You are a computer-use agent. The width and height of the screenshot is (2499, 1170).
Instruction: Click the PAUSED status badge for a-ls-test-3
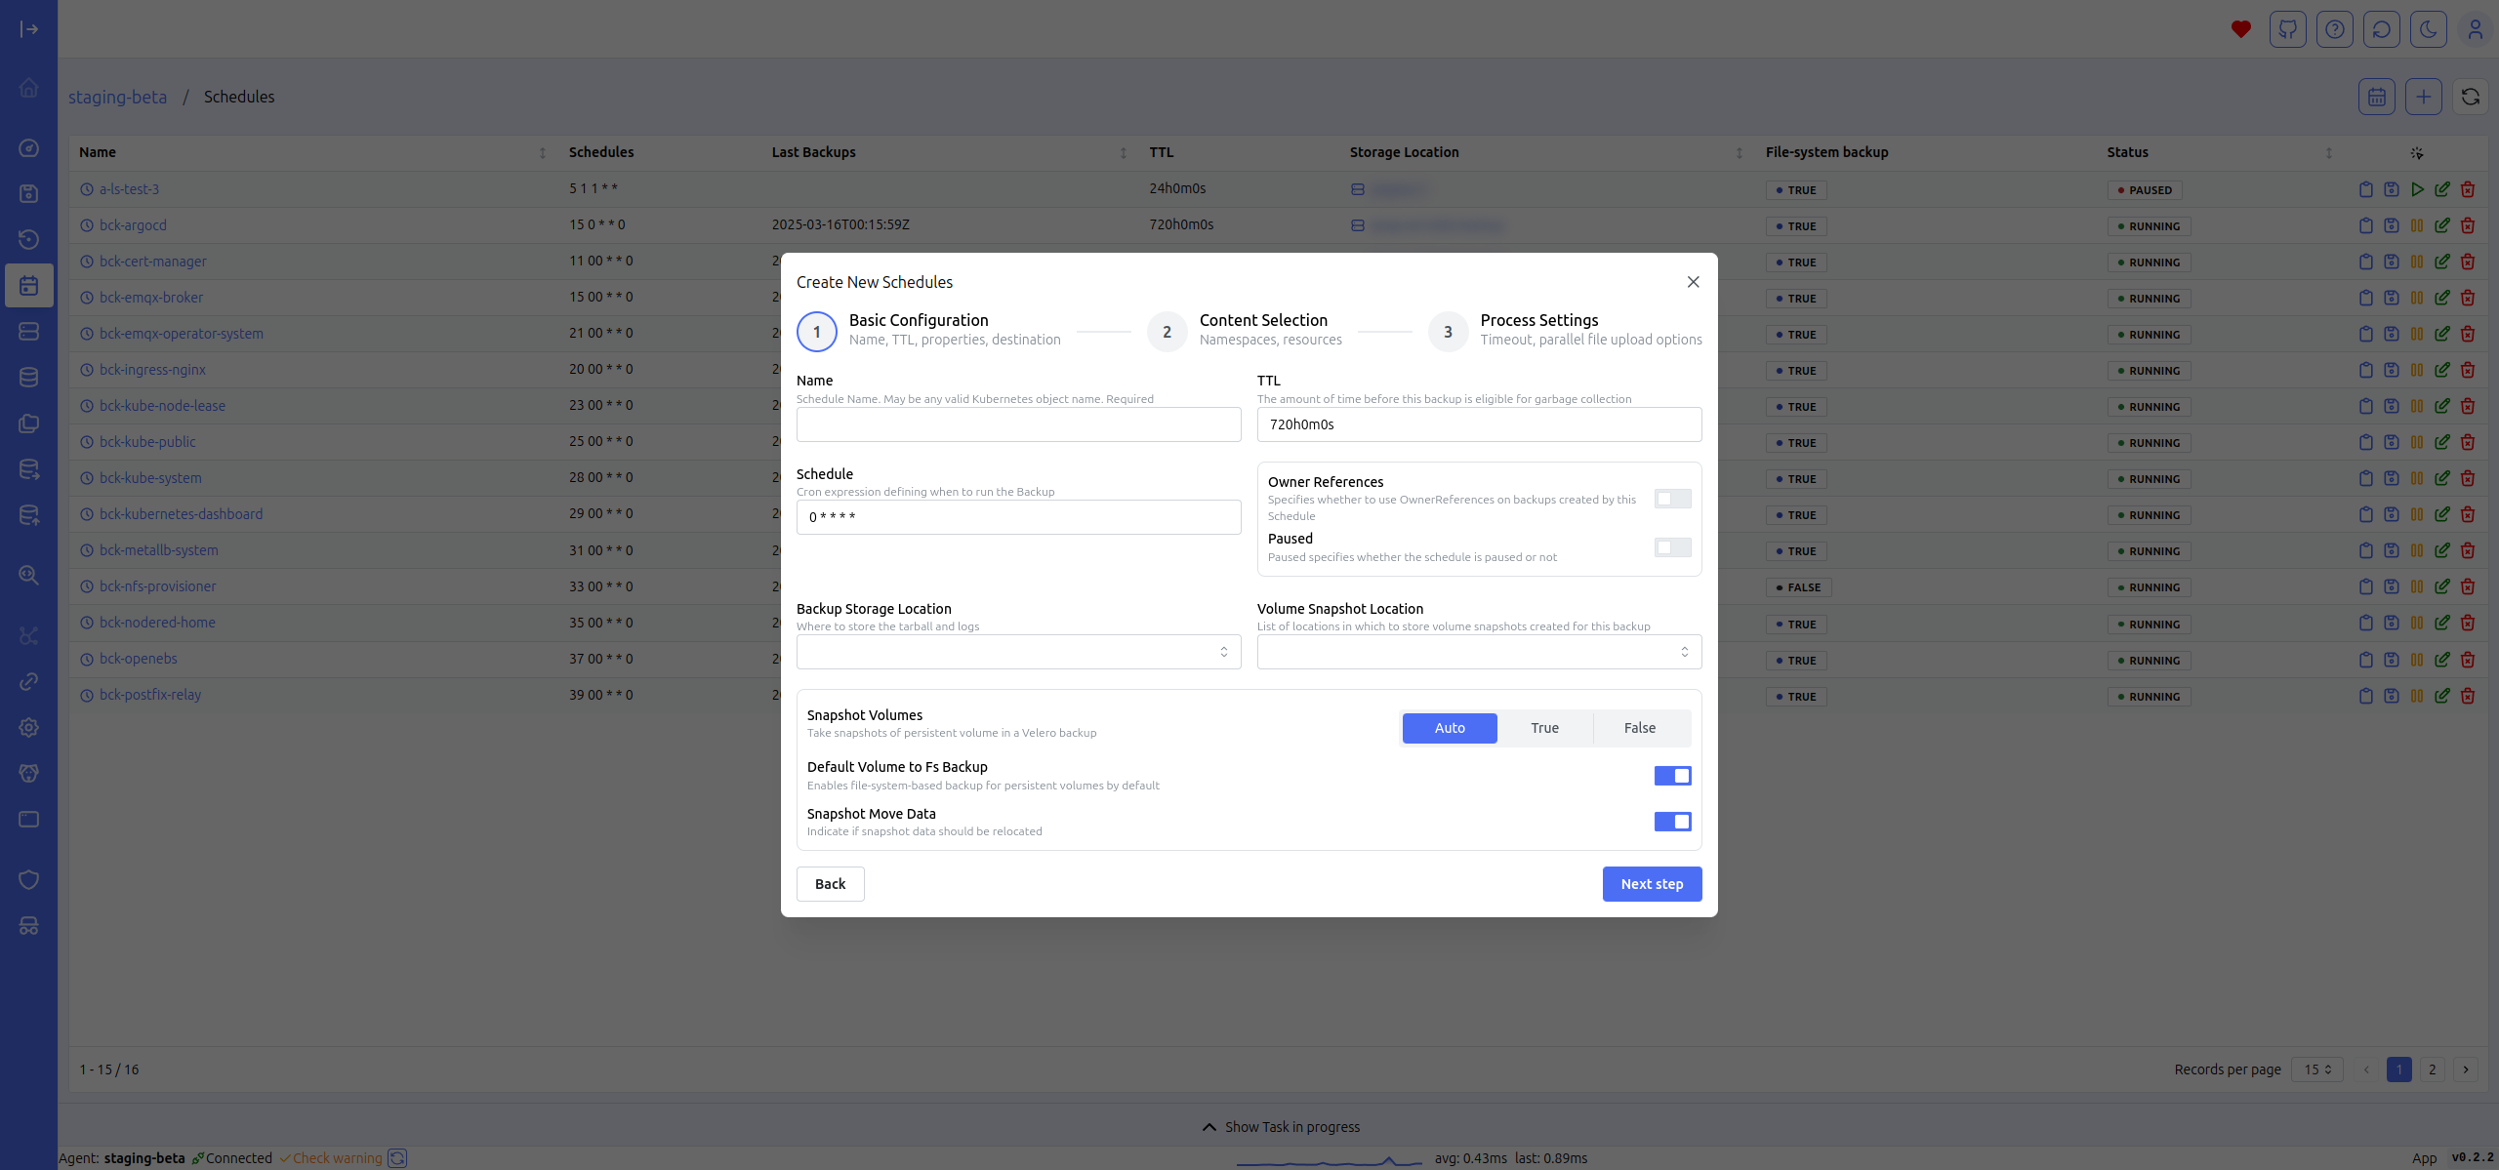point(2145,190)
